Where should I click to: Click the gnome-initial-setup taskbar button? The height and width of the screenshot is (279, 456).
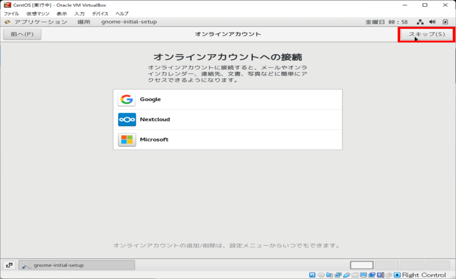77,265
